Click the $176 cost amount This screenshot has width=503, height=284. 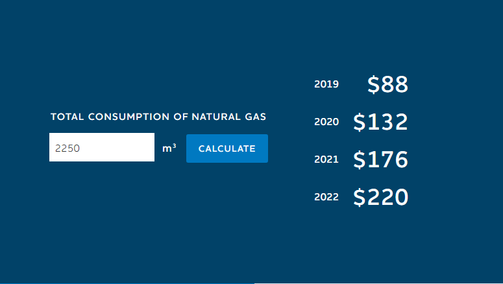pyautogui.click(x=380, y=160)
